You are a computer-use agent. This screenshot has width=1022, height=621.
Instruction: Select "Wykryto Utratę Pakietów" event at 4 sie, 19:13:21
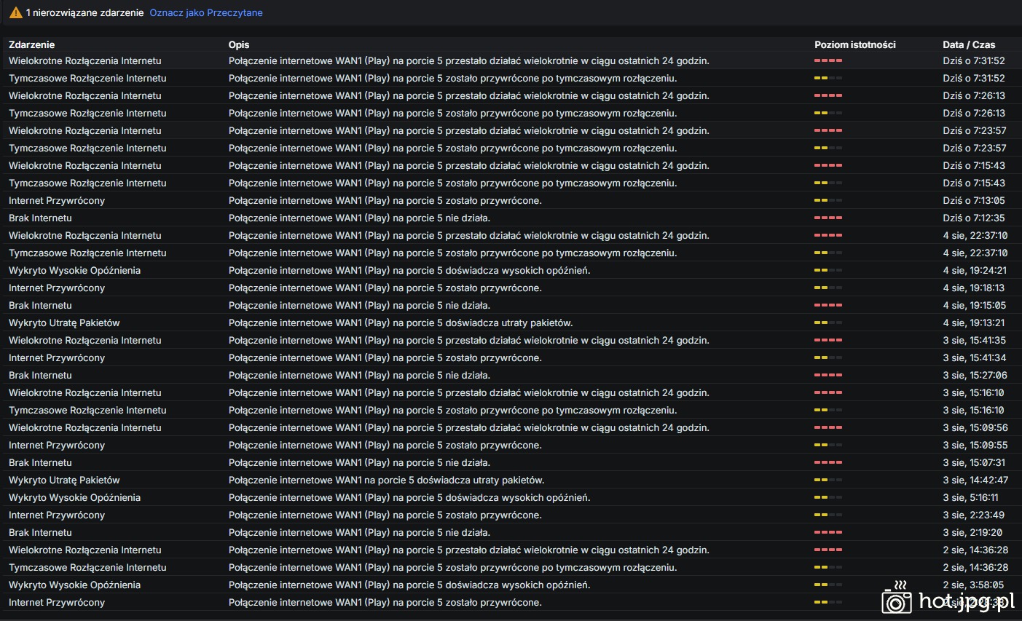[64, 323]
